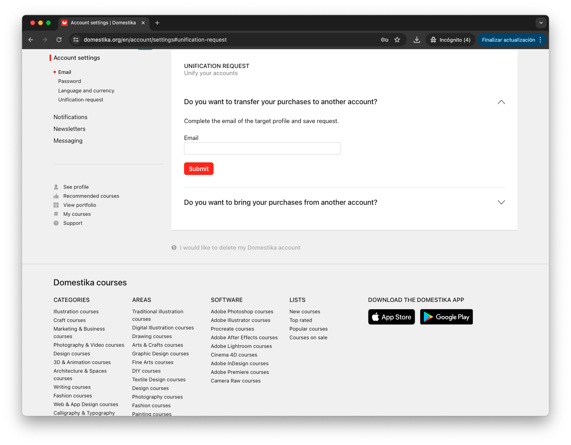Open Graphic Design courses link
The width and height of the screenshot is (571, 445).
(160, 354)
